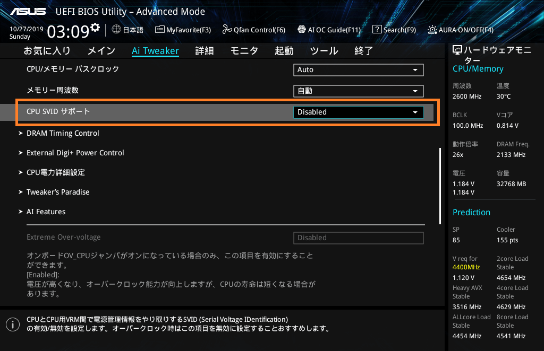Select the CPU SVID サポート label
This screenshot has height=351, width=544.
point(58,111)
